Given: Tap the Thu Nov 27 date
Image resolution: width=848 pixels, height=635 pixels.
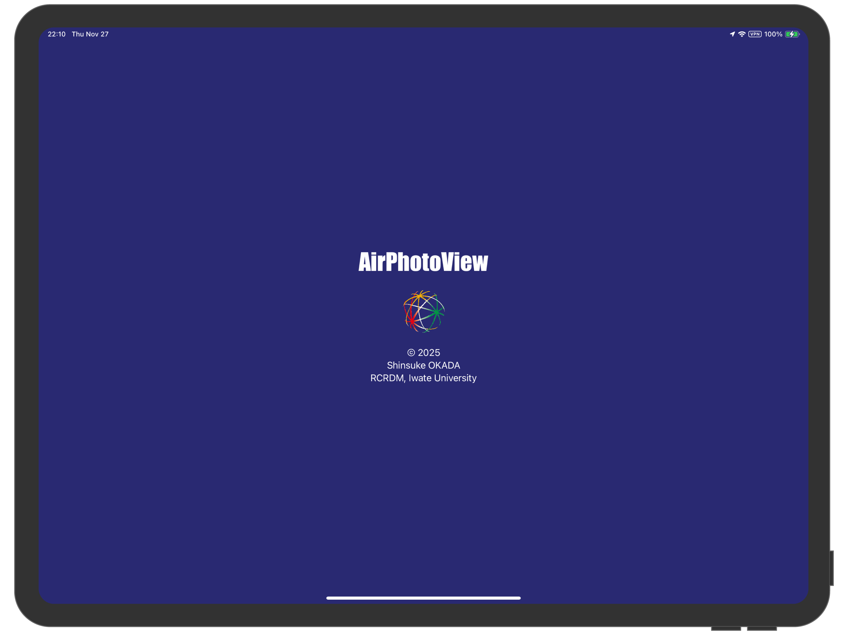Looking at the screenshot, I should point(90,34).
